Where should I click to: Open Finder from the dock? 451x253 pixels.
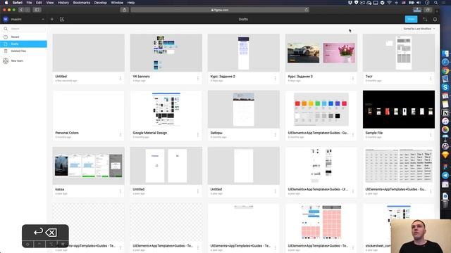(x=445, y=53)
